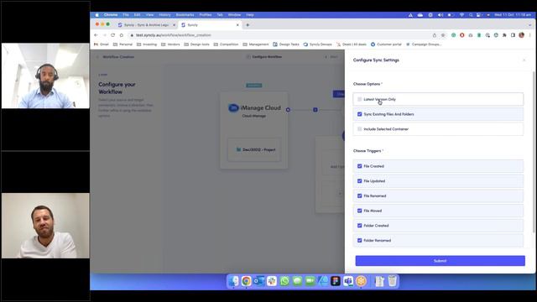Open the Trash in the dock
537x302 pixels.
pos(393,281)
